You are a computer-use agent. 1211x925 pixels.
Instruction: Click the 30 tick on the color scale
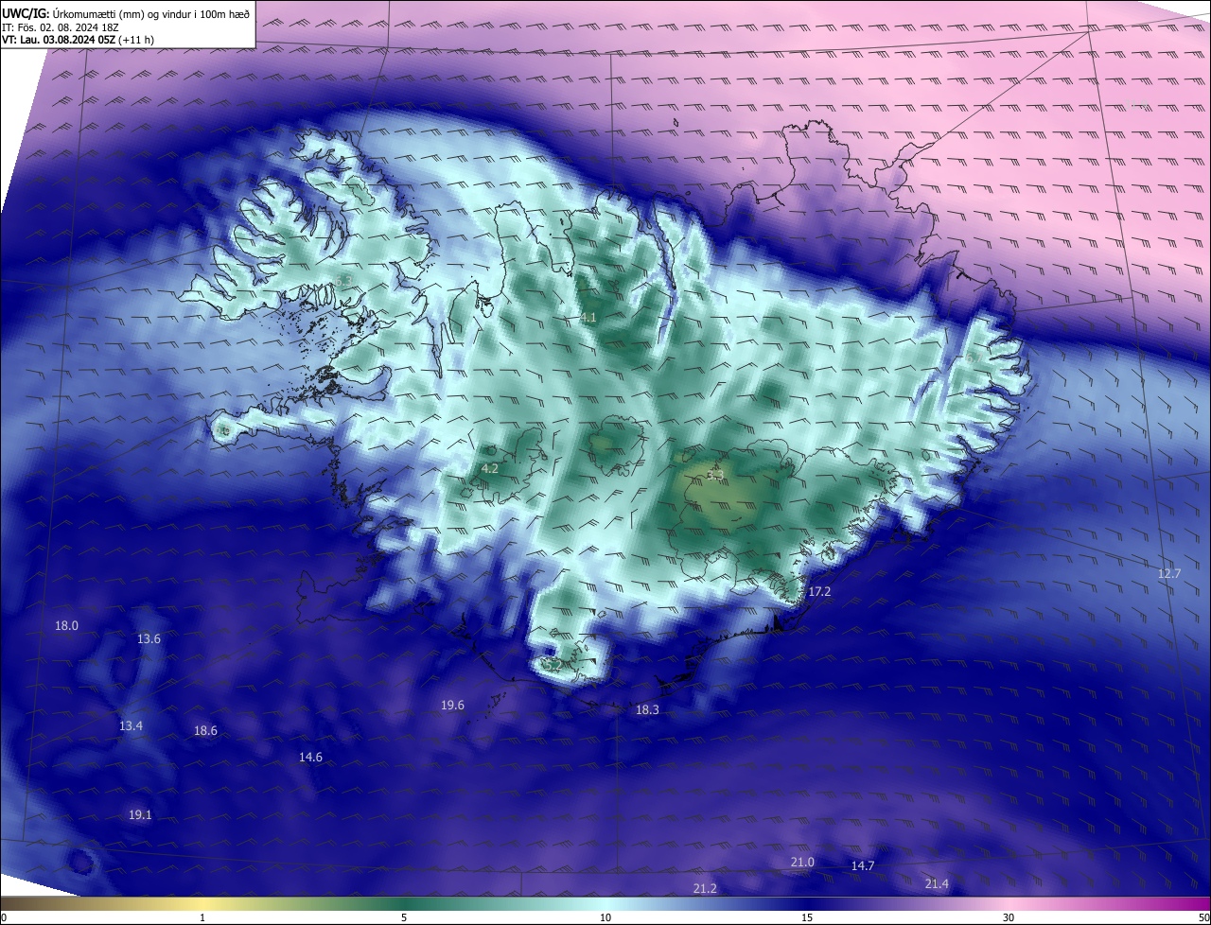(x=1009, y=917)
